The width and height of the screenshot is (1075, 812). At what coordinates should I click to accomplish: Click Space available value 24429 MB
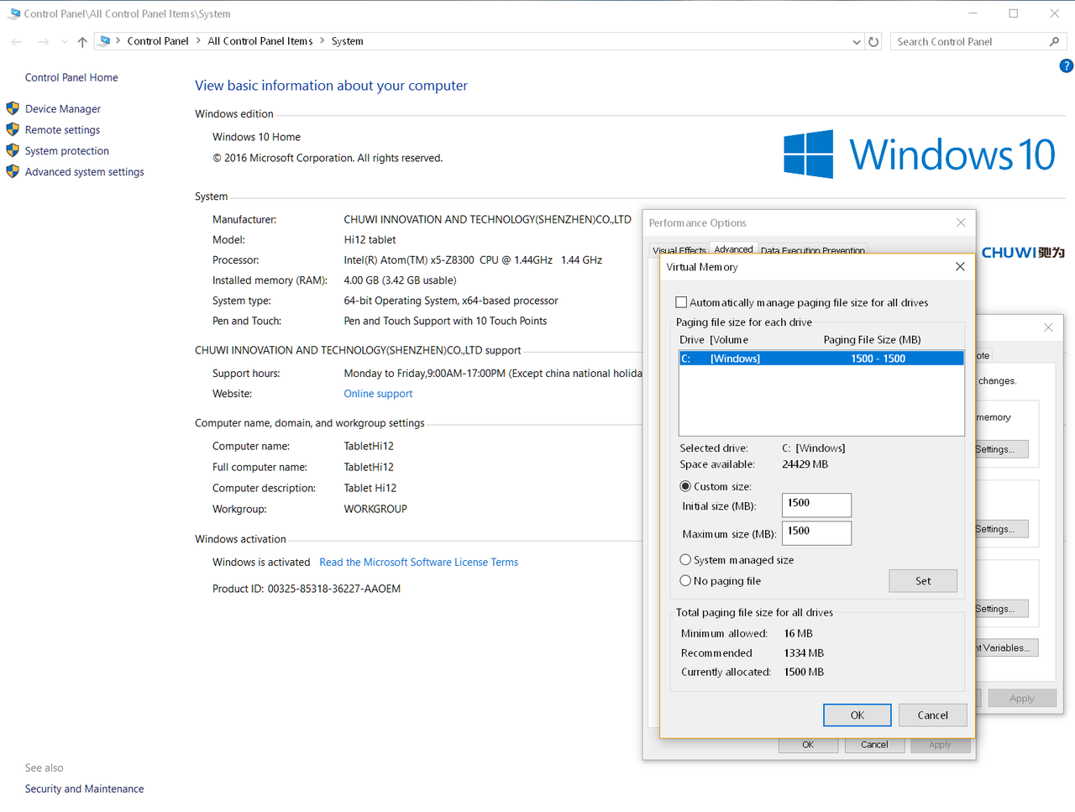[x=805, y=464]
